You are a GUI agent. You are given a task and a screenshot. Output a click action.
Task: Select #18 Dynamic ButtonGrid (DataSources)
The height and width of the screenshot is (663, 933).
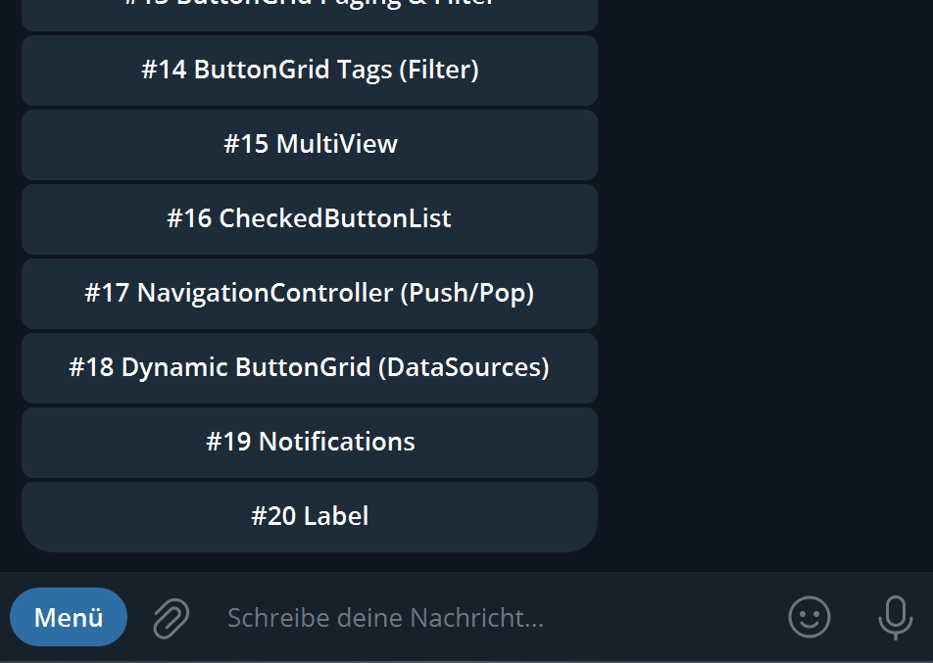pos(310,368)
